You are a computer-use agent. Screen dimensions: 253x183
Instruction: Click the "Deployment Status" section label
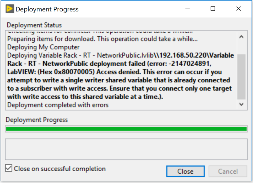tap(34, 25)
